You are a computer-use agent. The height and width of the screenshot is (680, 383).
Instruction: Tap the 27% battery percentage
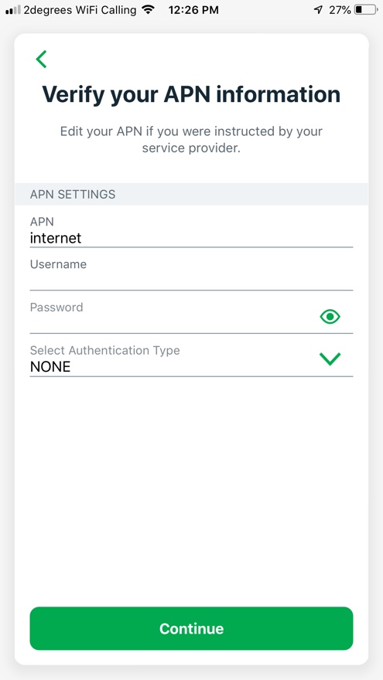(x=340, y=10)
